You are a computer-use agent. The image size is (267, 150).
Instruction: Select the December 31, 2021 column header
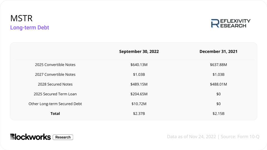[218, 51]
